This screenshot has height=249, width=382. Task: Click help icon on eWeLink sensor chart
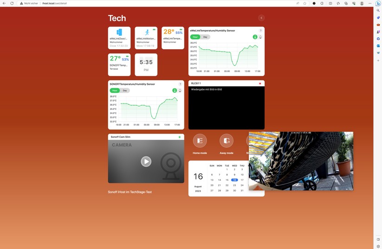click(260, 31)
